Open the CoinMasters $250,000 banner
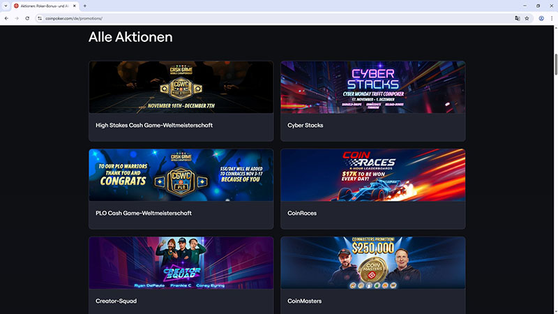The width and height of the screenshot is (558, 314). (x=373, y=263)
